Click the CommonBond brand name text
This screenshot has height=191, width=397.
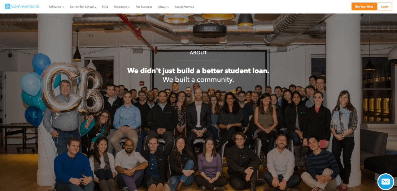[26, 6]
